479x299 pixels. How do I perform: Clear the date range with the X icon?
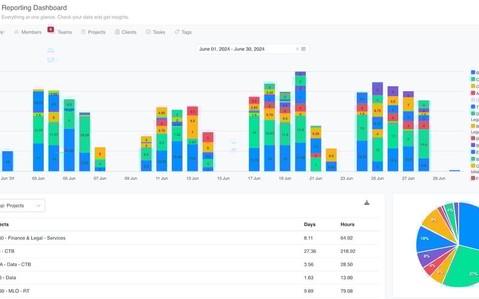(x=297, y=49)
